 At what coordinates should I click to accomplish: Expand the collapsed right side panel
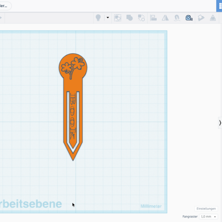click(220, 123)
